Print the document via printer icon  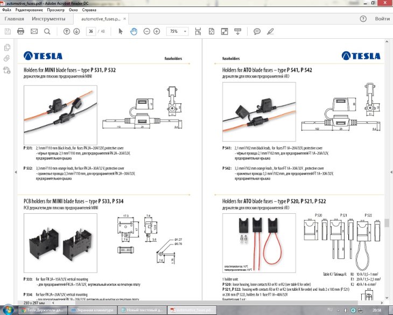click(x=20, y=31)
